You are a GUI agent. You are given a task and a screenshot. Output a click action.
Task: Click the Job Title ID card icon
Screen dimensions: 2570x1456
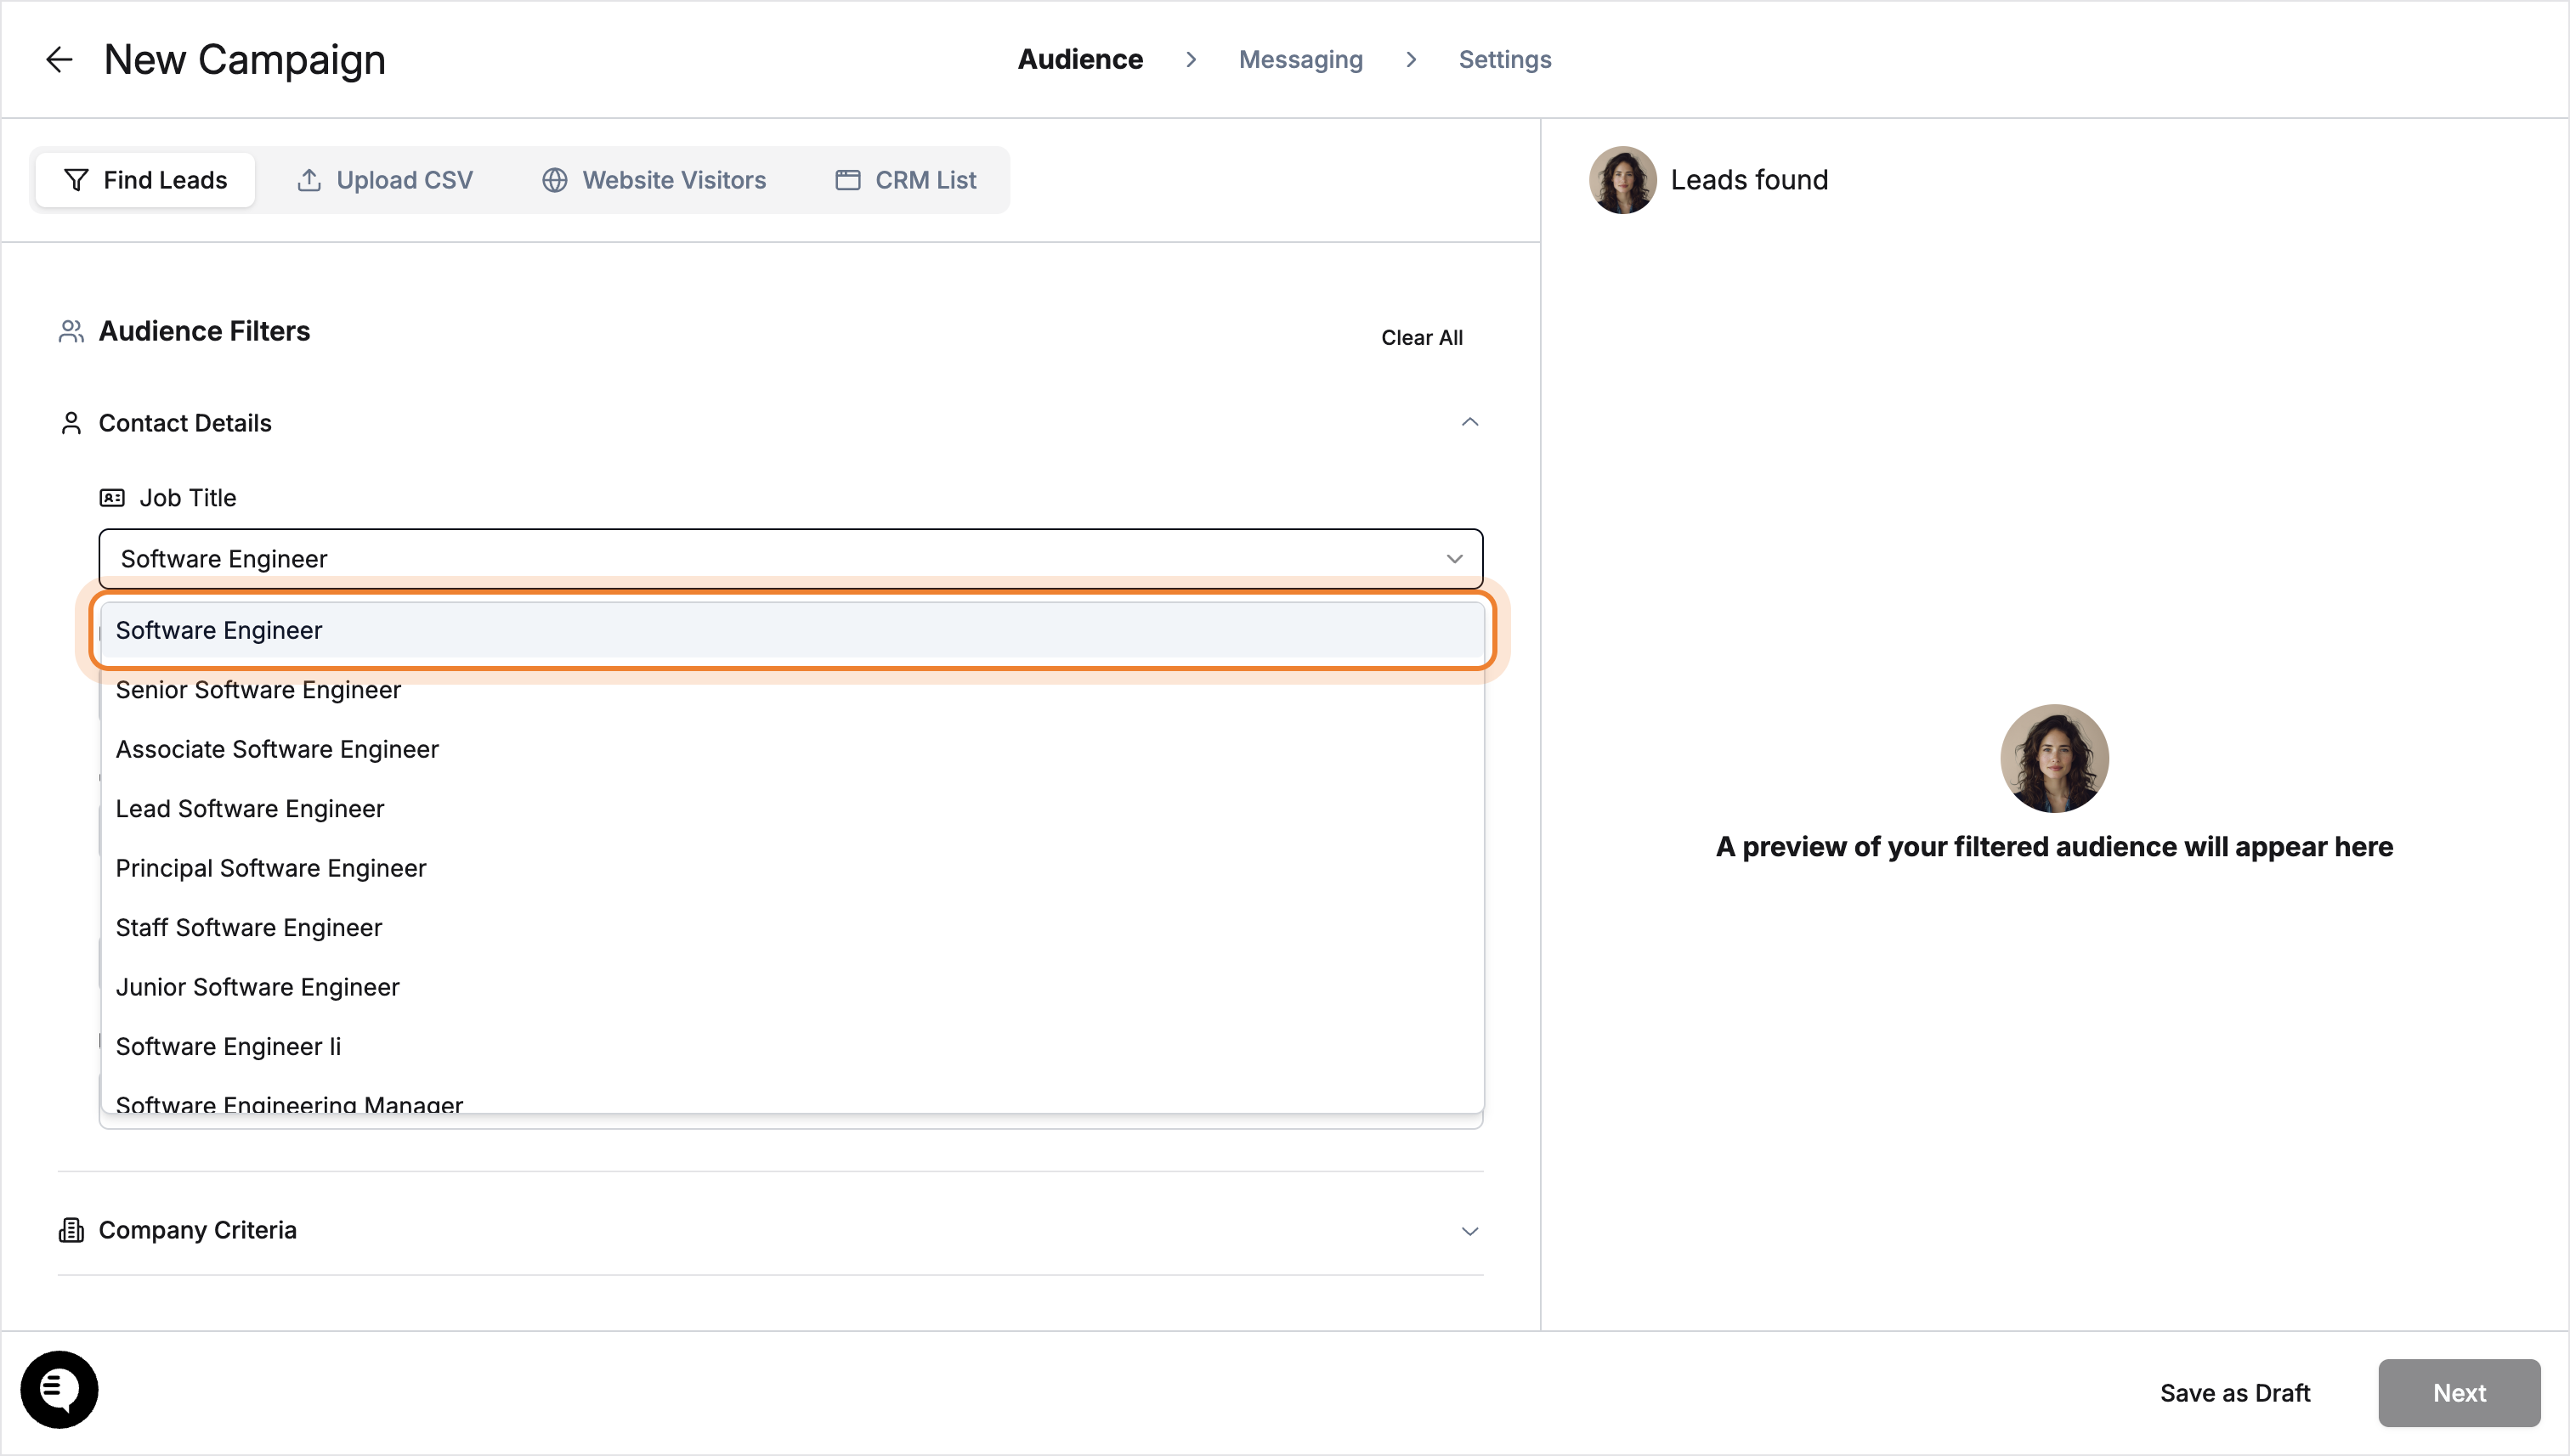pos(112,498)
